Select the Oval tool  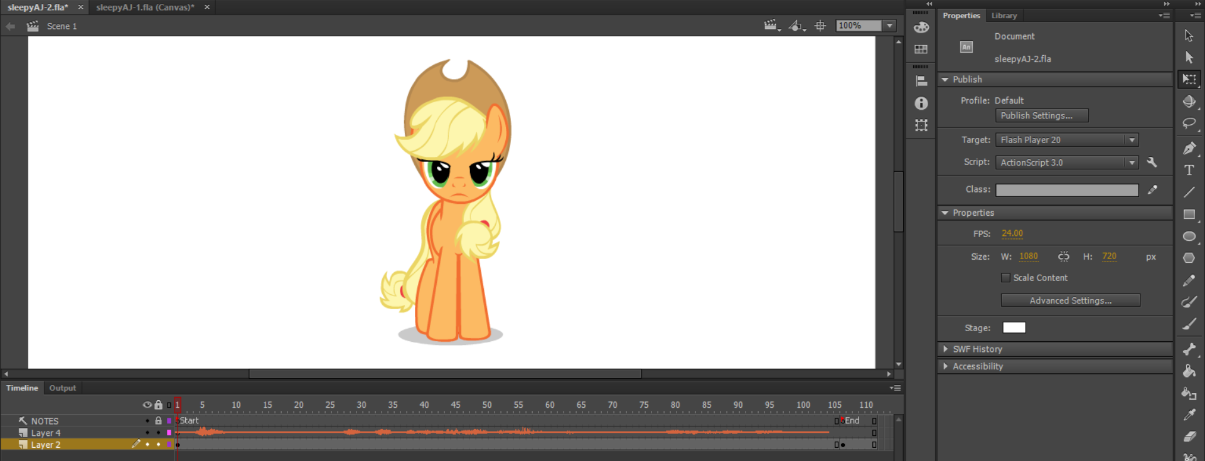1189,236
